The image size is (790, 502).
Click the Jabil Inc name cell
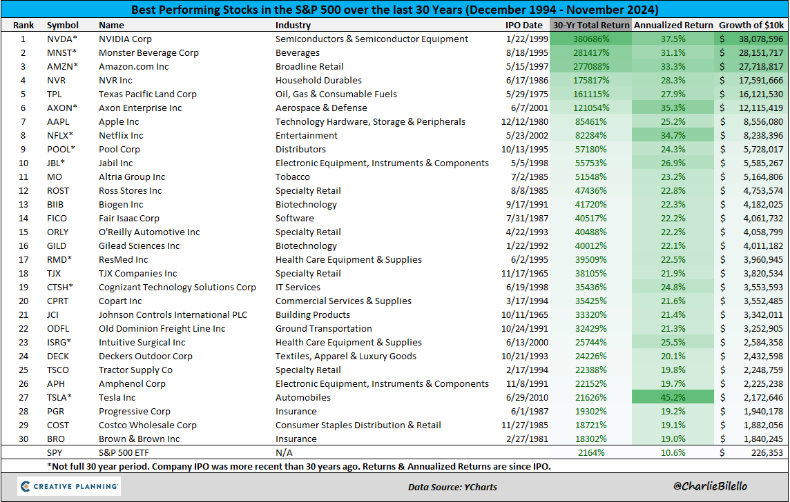[x=116, y=163]
